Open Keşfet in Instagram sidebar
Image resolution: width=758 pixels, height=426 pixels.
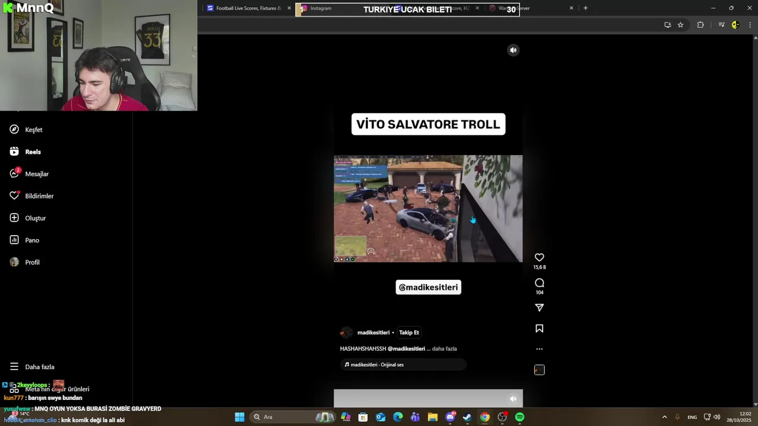(x=26, y=130)
